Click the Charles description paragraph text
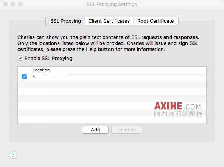The width and height of the screenshot is (224, 167). coord(108,43)
